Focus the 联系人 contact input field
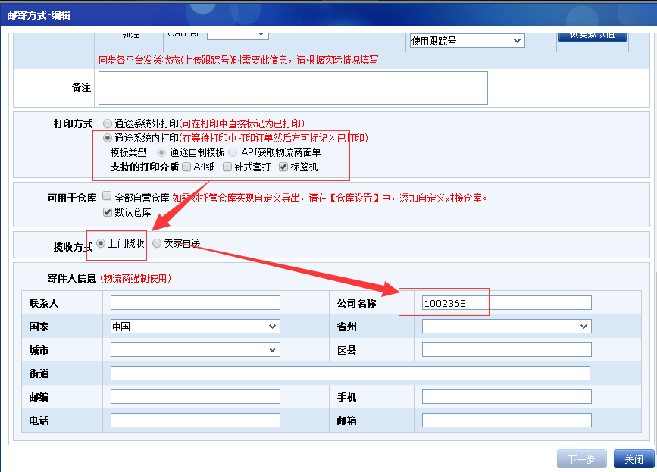The height and width of the screenshot is (472, 657). (x=195, y=303)
